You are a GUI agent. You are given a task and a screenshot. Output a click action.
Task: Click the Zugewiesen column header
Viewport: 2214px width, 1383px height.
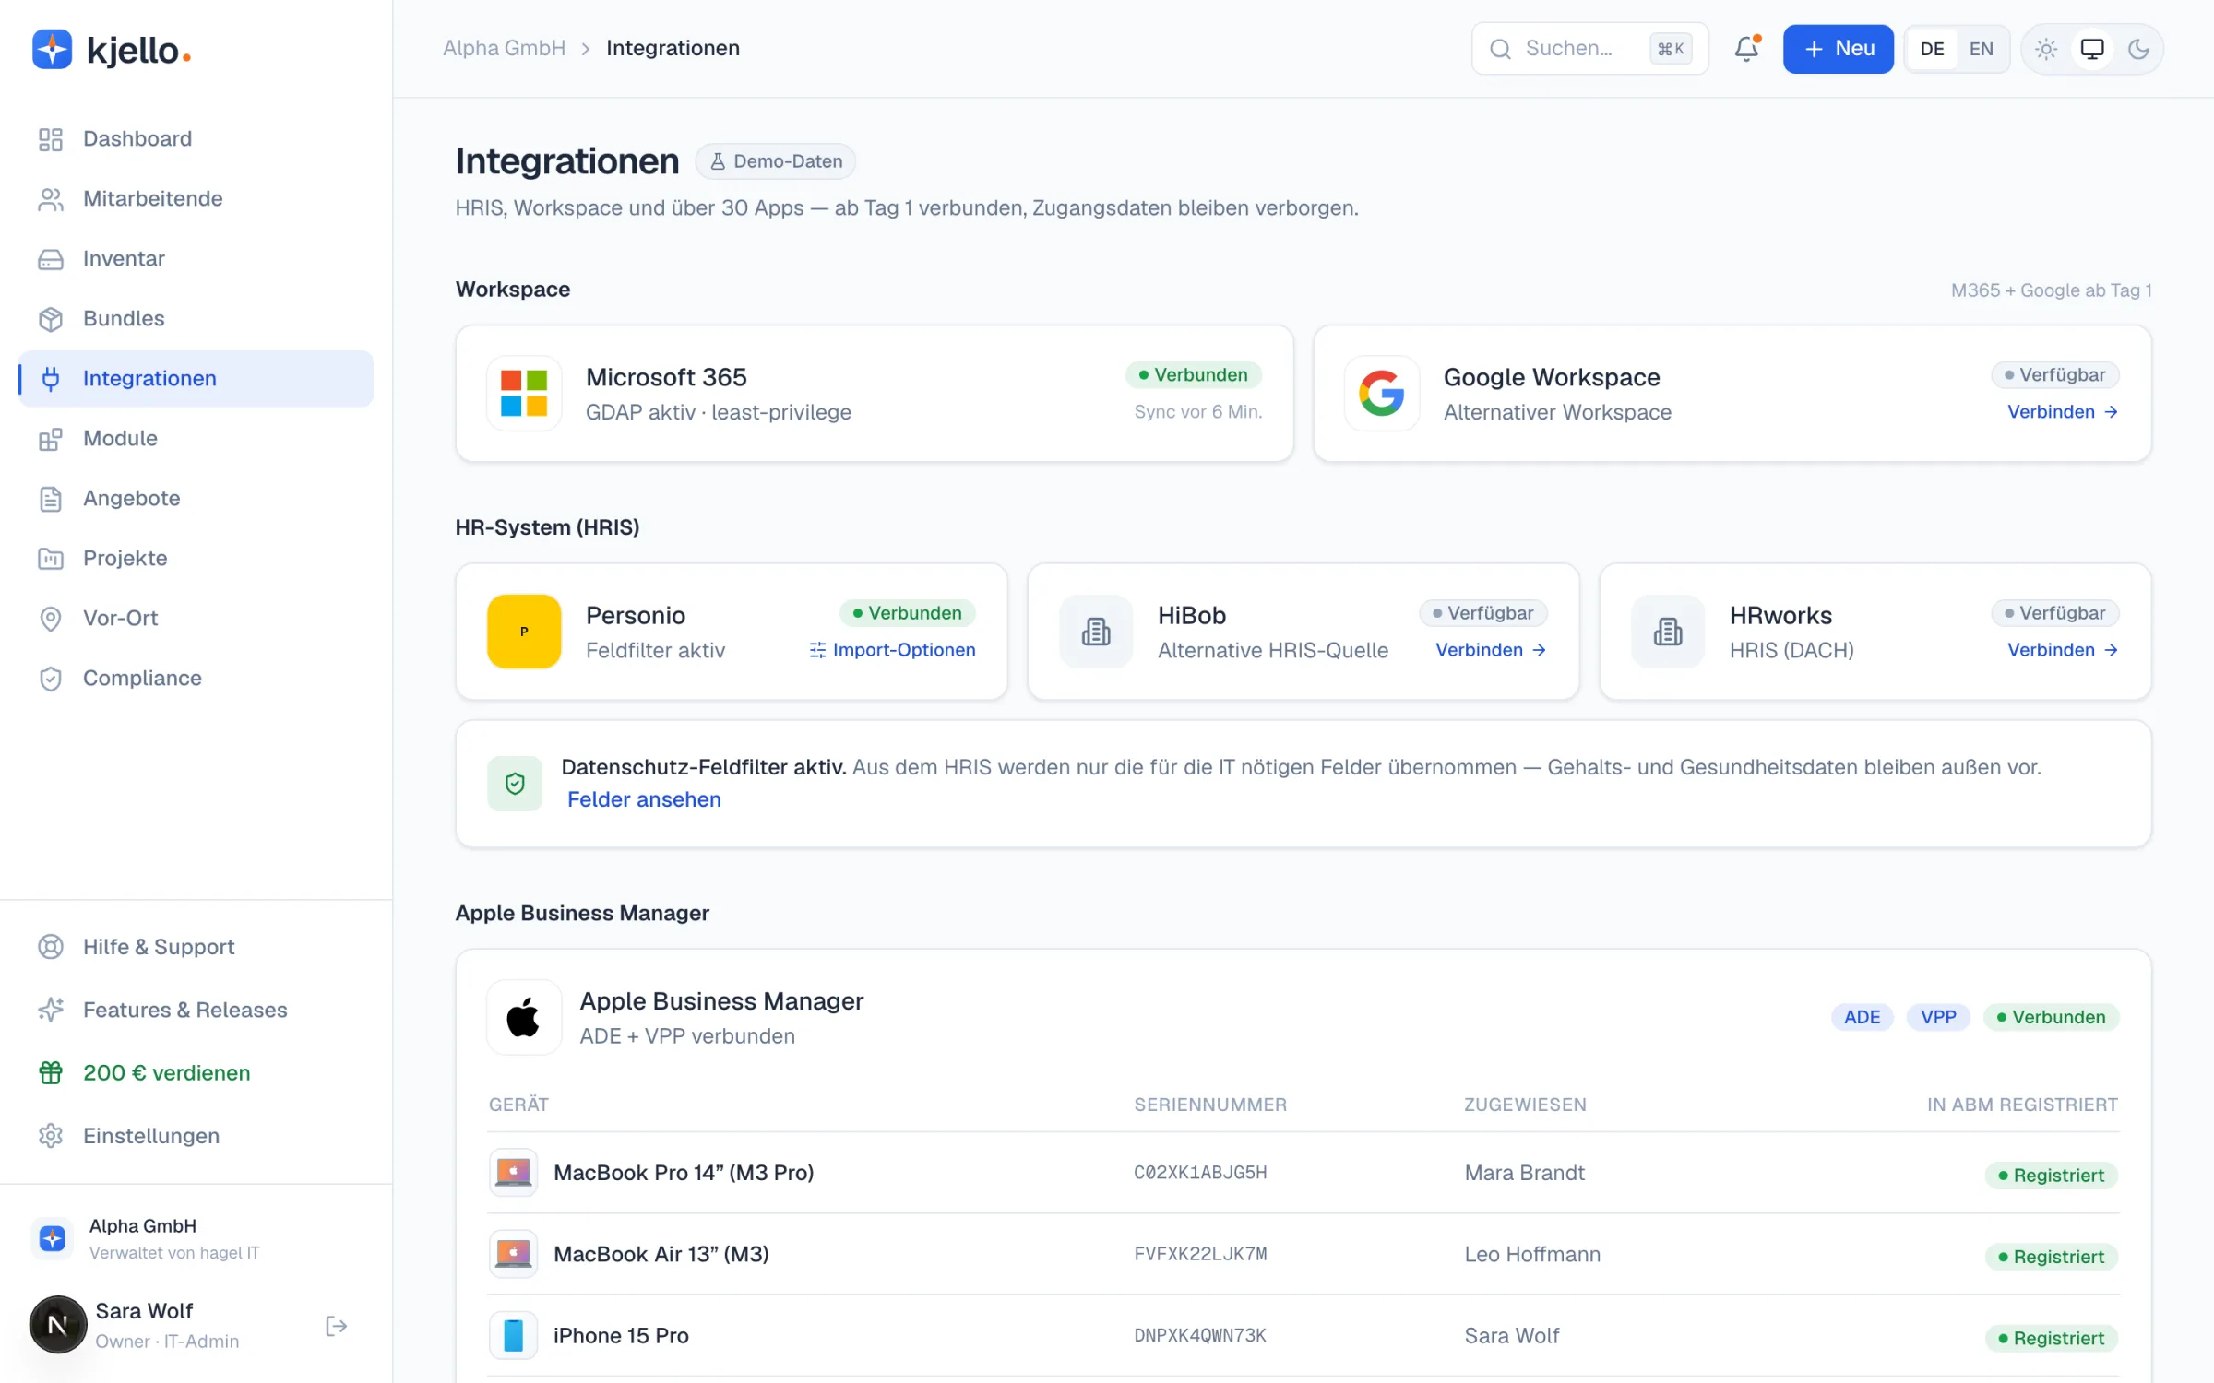point(1525,1105)
